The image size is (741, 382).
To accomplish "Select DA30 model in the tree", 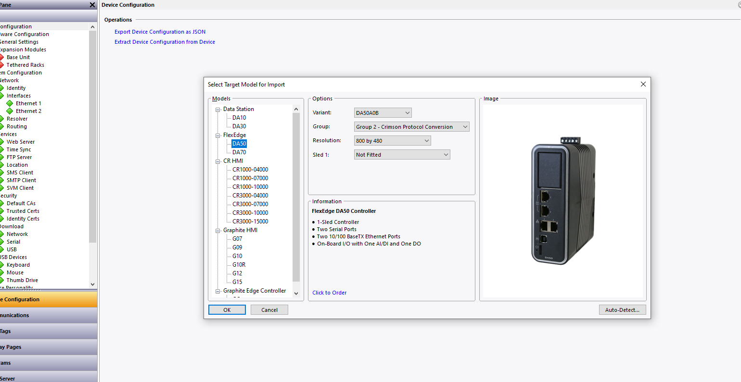I will pos(239,126).
